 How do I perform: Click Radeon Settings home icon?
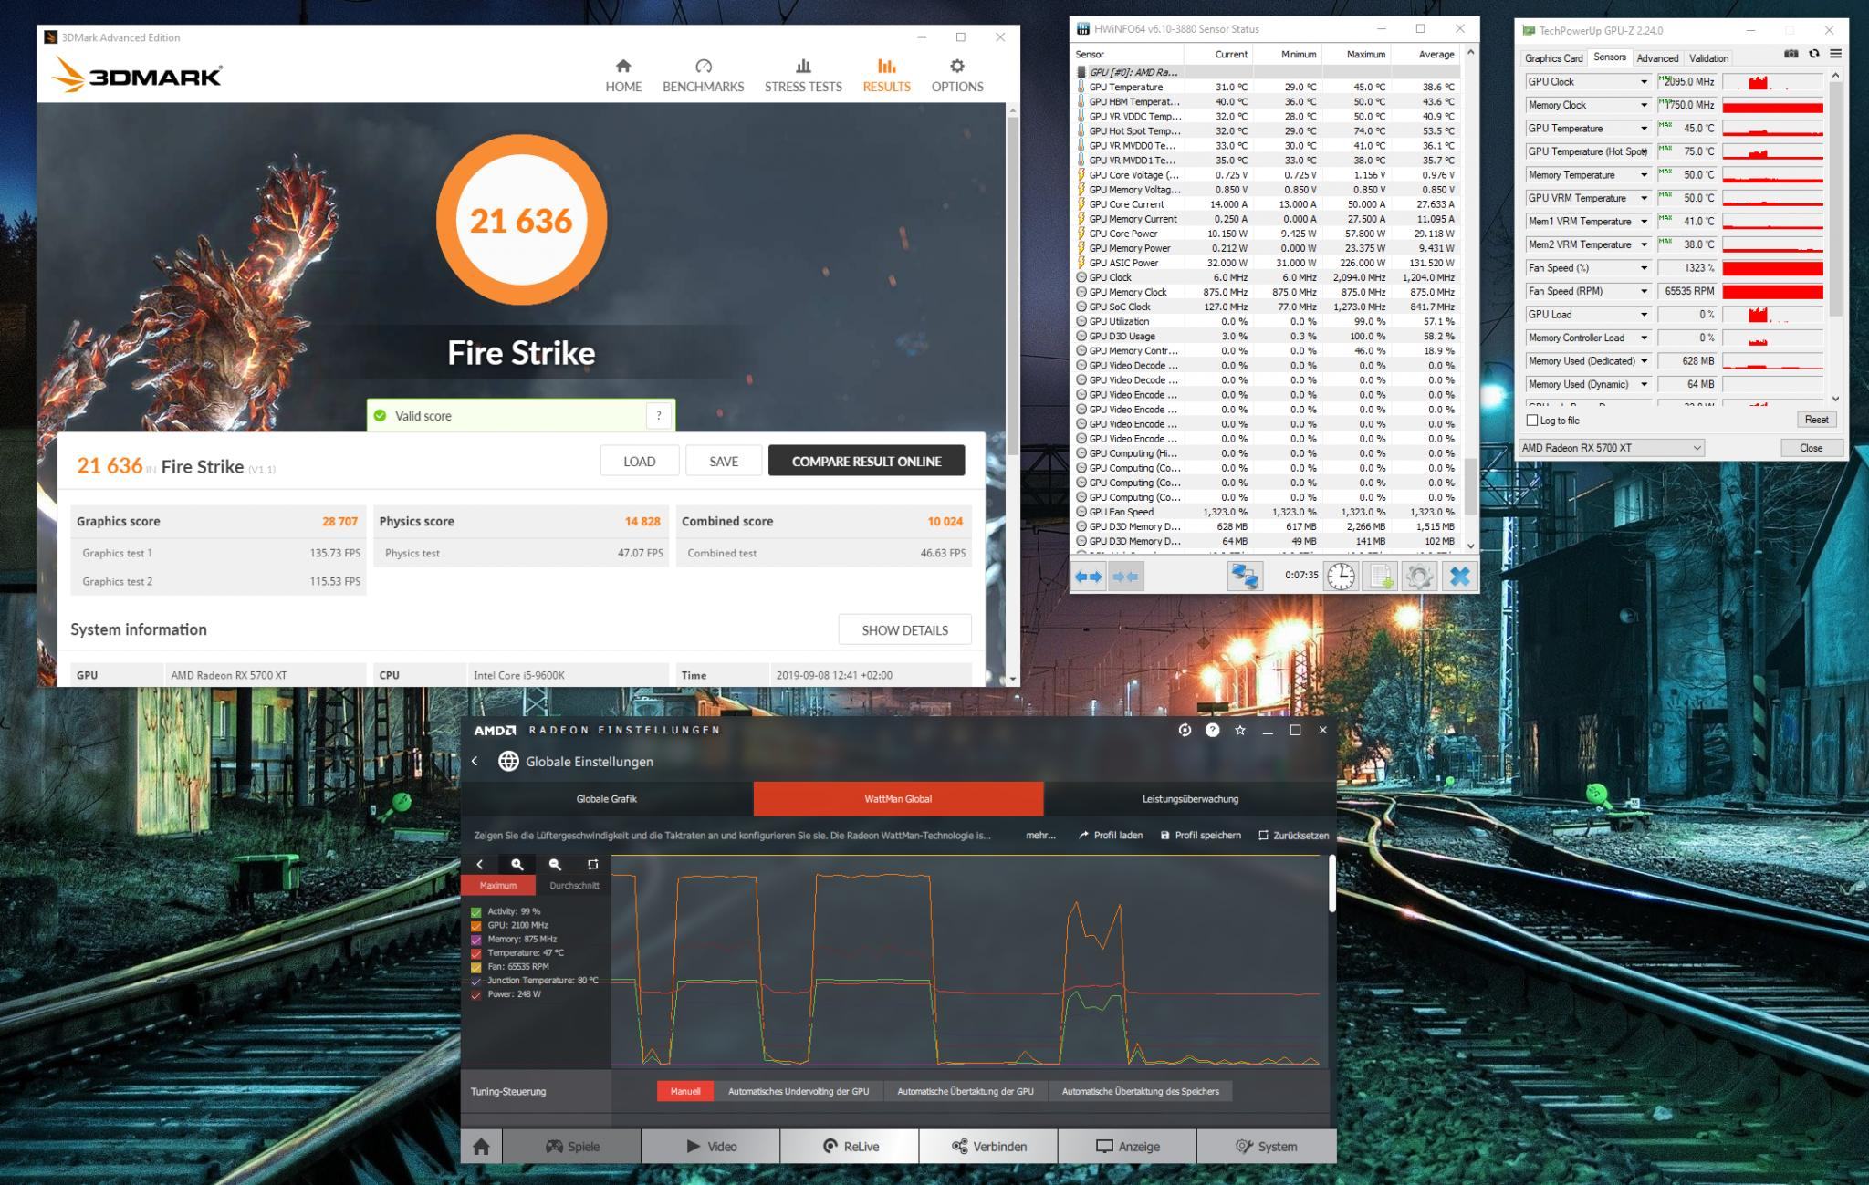click(x=481, y=1147)
